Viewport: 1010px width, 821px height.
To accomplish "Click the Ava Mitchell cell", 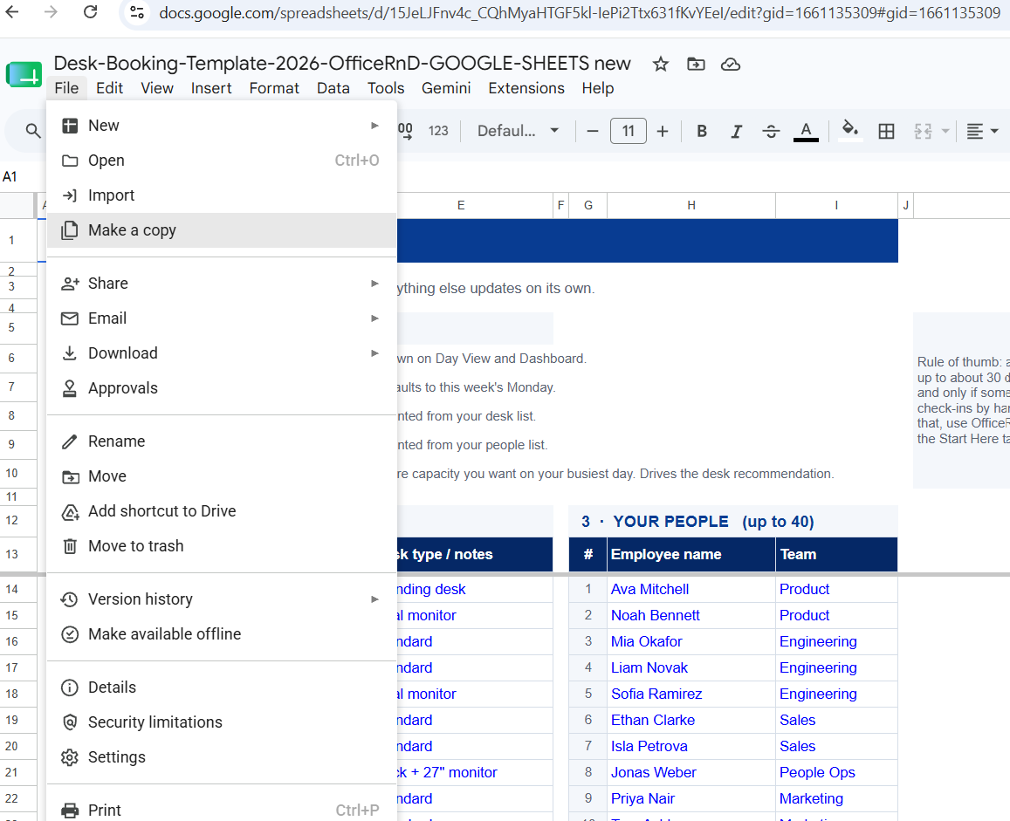I will pyautogui.click(x=691, y=589).
